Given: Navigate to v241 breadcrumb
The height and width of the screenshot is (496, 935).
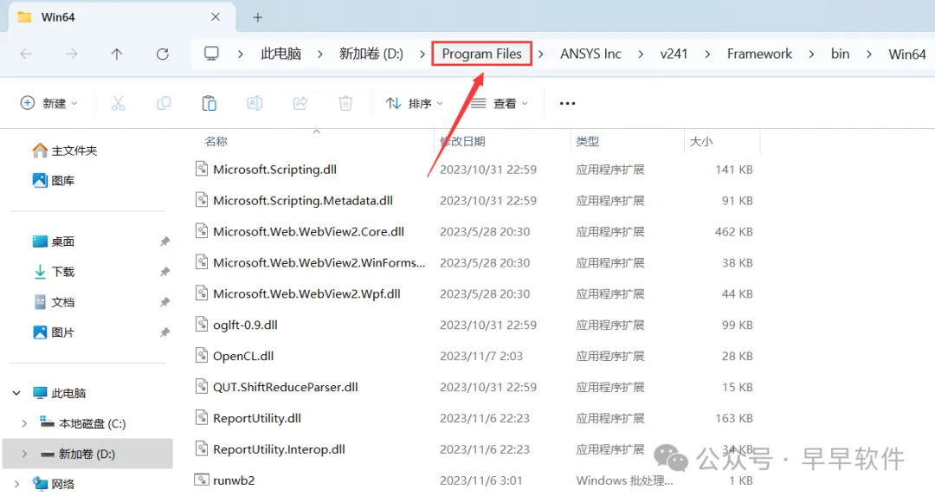Looking at the screenshot, I should [674, 54].
